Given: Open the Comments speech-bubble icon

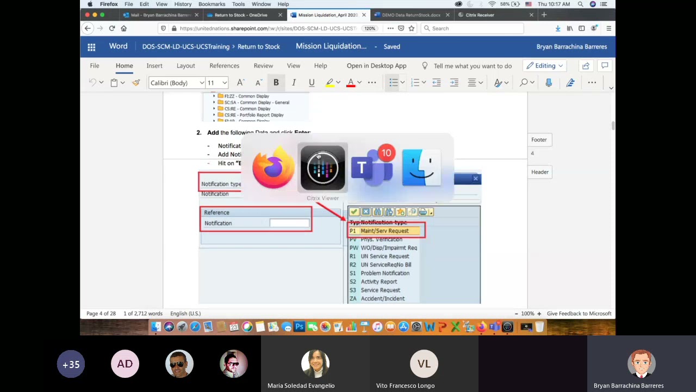Looking at the screenshot, I should [x=605, y=66].
